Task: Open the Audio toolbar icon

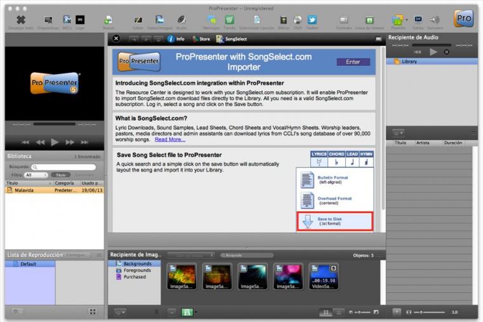Action: click(181, 20)
